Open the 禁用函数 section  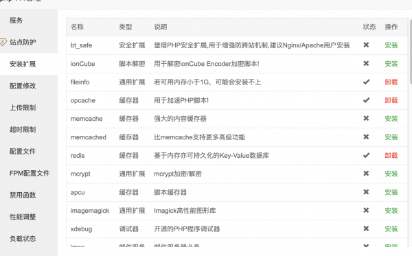tap(23, 195)
